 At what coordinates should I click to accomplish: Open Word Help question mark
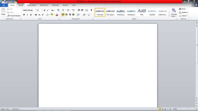(x=196, y=5)
